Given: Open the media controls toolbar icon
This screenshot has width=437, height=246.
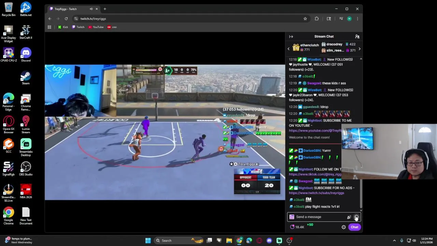Looking at the screenshot, I should tap(341, 19).
